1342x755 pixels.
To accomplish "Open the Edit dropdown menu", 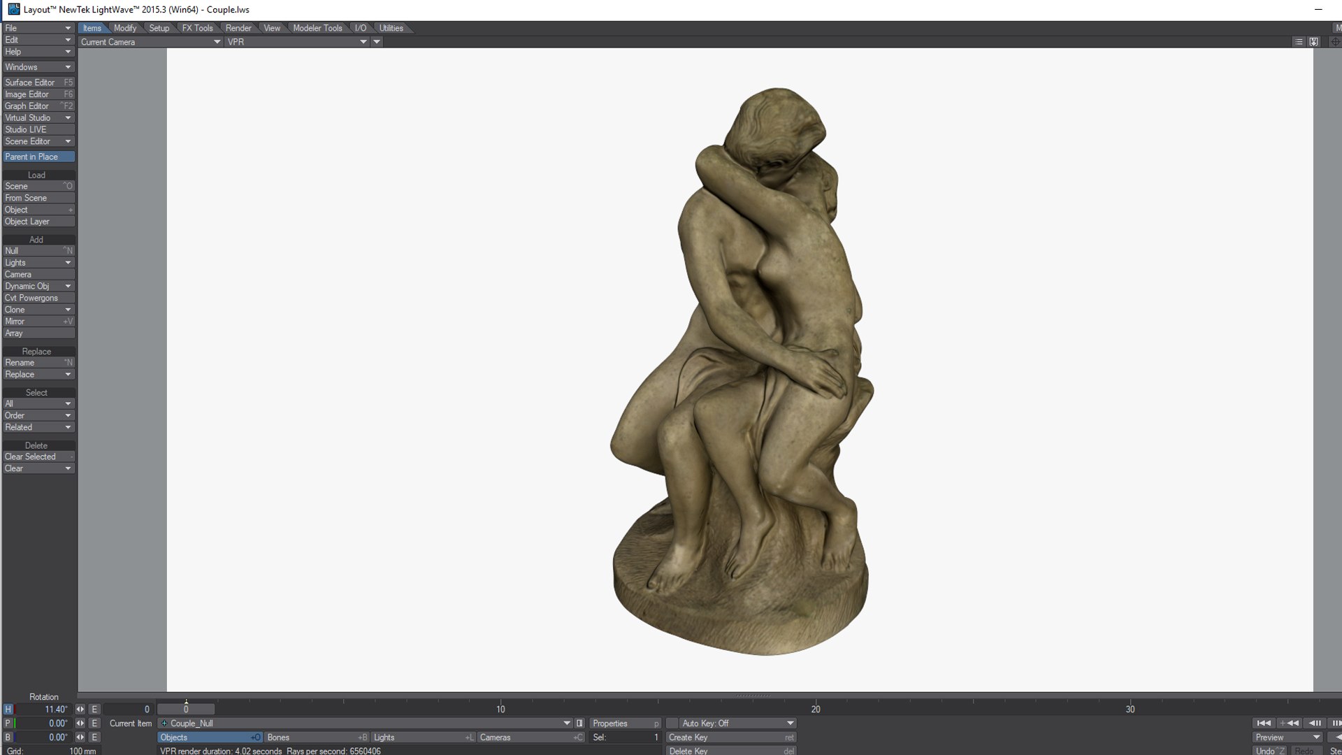I will pyautogui.click(x=38, y=40).
